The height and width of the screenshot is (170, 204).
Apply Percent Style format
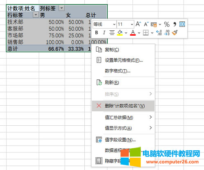[x=167, y=24]
